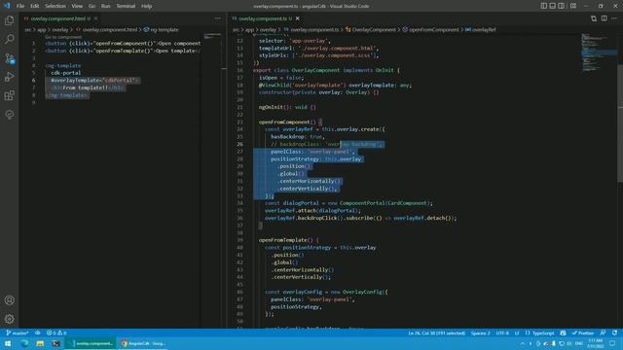The image size is (623, 350).
Task: Toggle primary side bar layout icon
Action: 543,6
